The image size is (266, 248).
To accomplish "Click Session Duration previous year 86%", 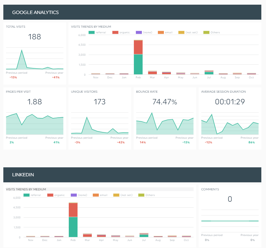I will point(252,142).
